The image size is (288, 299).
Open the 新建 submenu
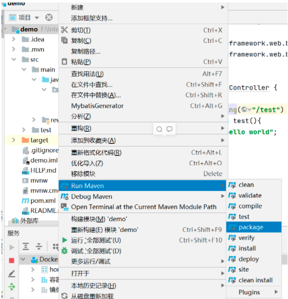tap(143, 8)
